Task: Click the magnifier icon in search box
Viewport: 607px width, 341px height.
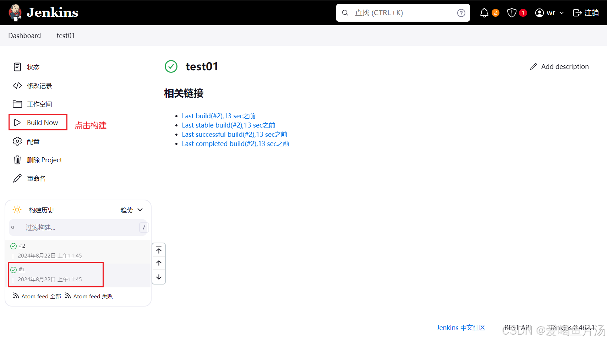Action: pyautogui.click(x=345, y=13)
